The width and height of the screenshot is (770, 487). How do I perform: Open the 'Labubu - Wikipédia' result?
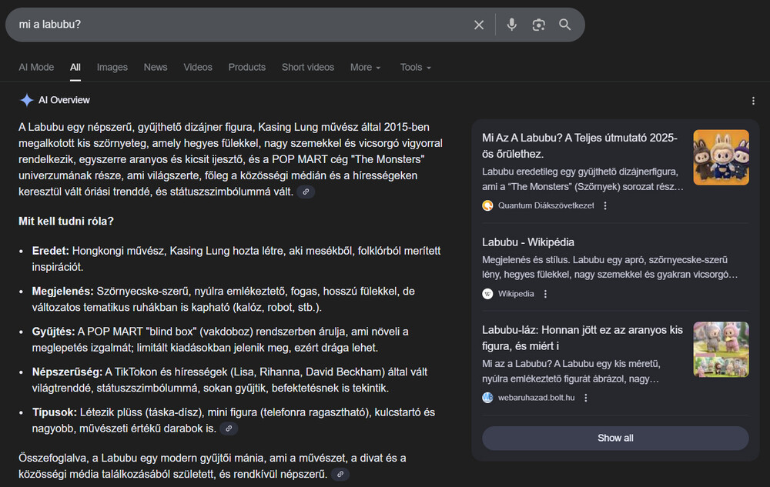[528, 242]
